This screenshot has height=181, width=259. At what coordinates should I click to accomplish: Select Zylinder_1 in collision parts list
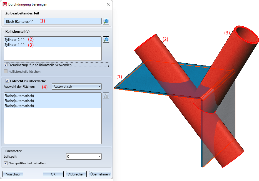point(53,44)
